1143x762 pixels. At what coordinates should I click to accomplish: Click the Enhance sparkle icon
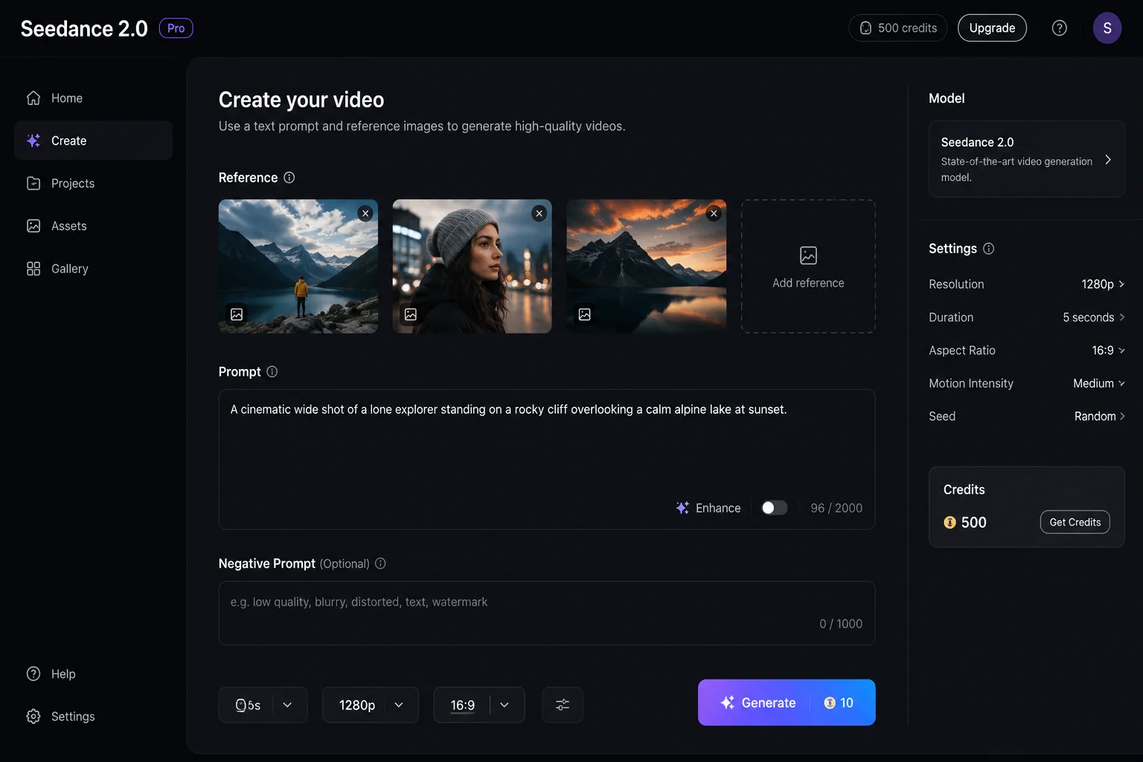coord(682,508)
